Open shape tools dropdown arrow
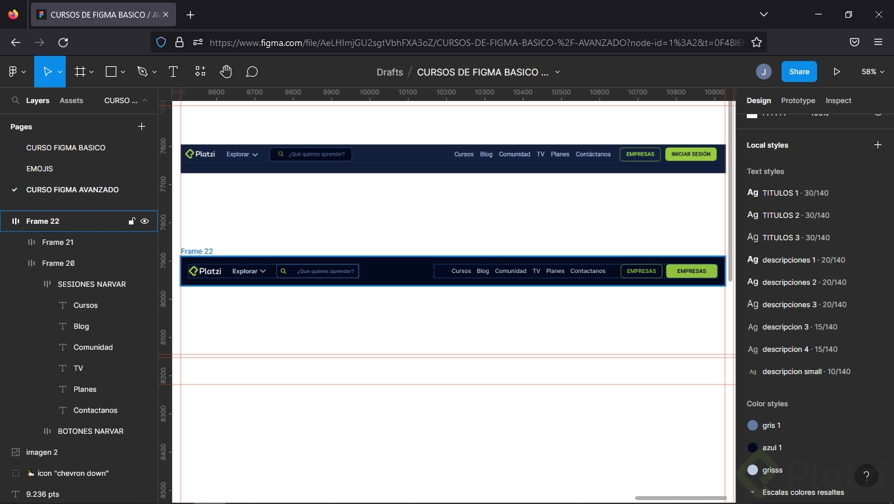This screenshot has height=504, width=894. 123,72
